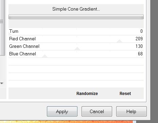Viewport: 158px width, 123px height.
Task: Click the orange image strip at the bottom
Action: pyautogui.click(x=67, y=122)
